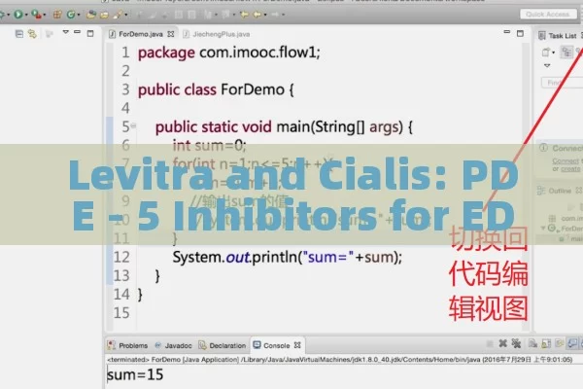
Task: Click the 'sum=15' console output
Action: [x=135, y=374]
